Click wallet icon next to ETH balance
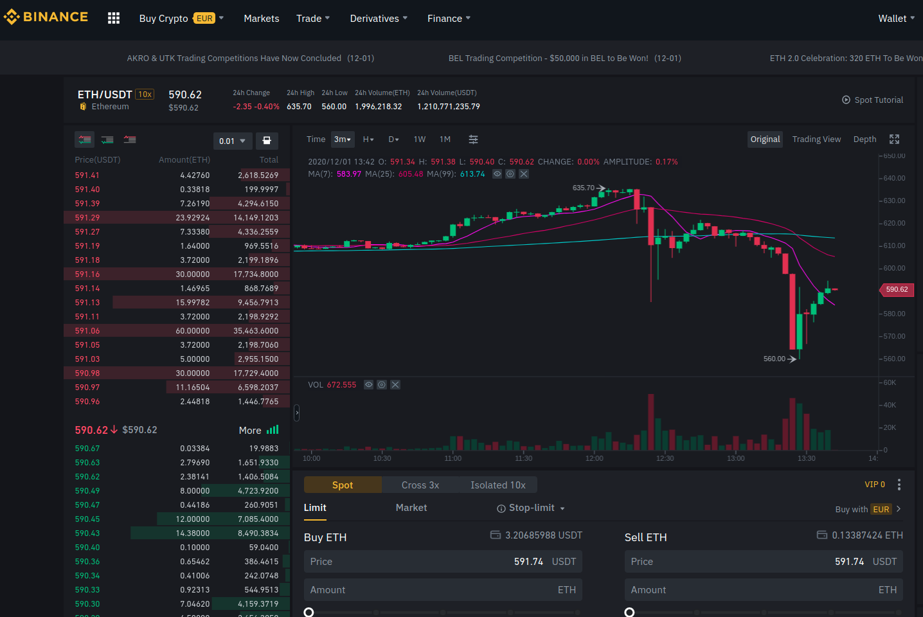 coord(822,535)
